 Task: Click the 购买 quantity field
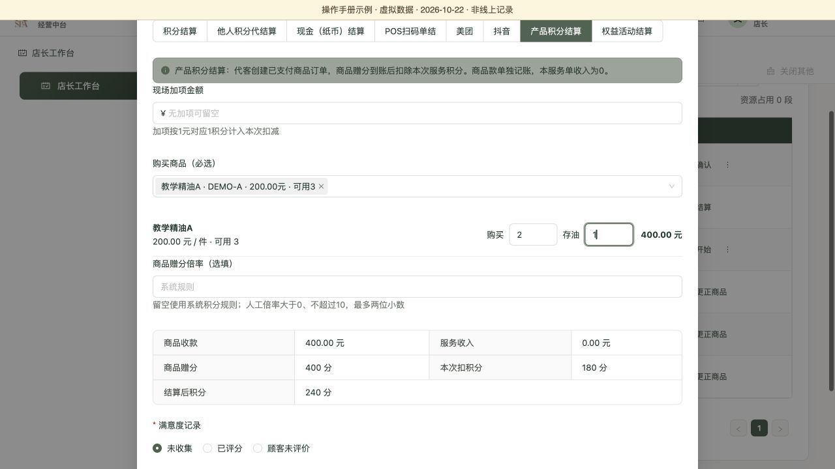[533, 234]
